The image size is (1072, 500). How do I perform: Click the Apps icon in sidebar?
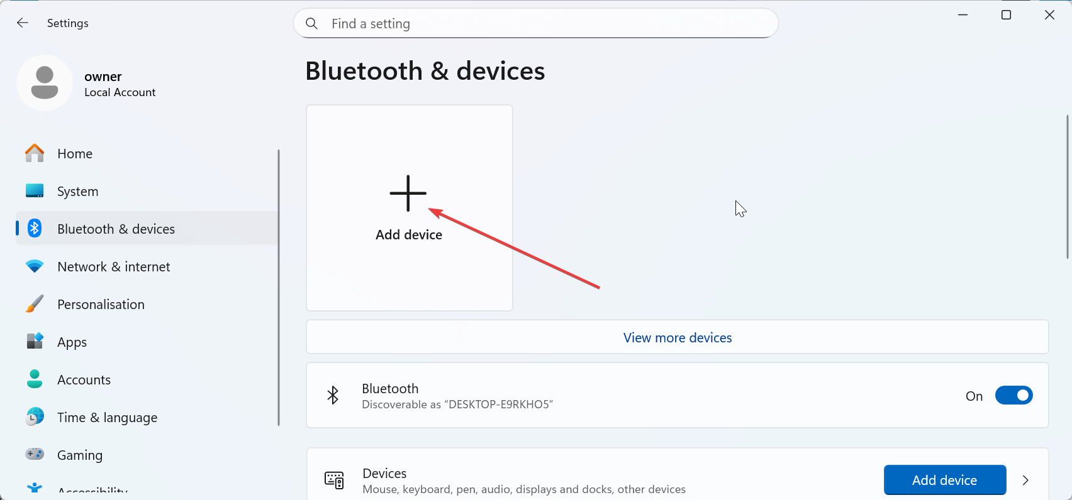coord(35,341)
